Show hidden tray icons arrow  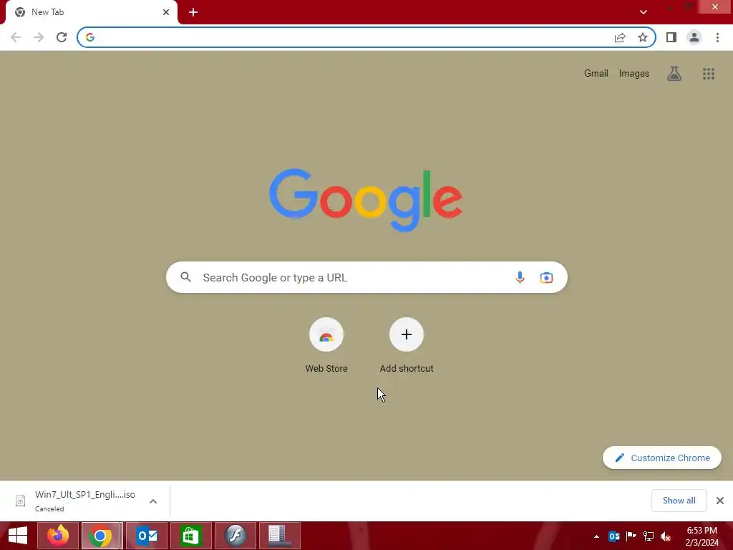pos(596,536)
